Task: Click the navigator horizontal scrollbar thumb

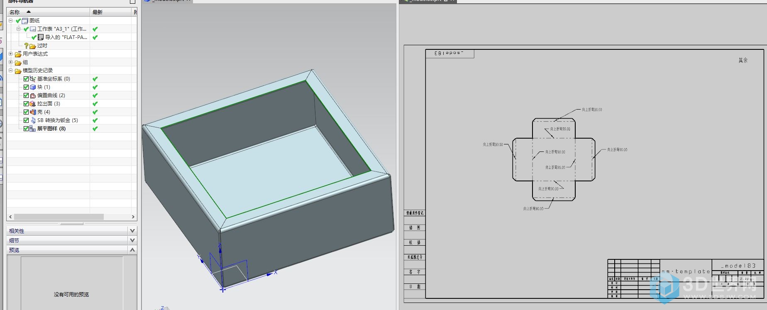Action: [x=59, y=217]
